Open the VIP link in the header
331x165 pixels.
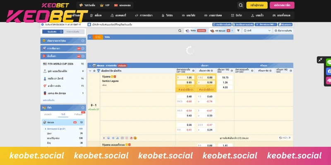point(105,5)
